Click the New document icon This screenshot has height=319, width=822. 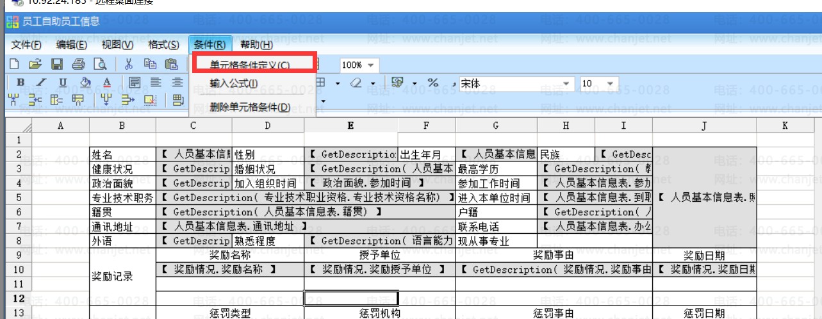(13, 64)
